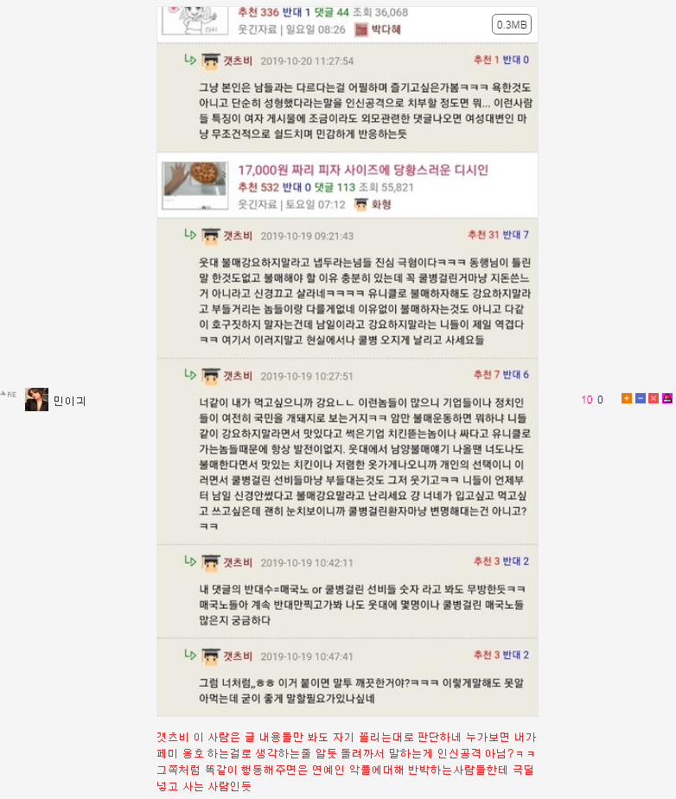
Task: Open 민이긔's profile avatar picture
Action: pos(36,399)
